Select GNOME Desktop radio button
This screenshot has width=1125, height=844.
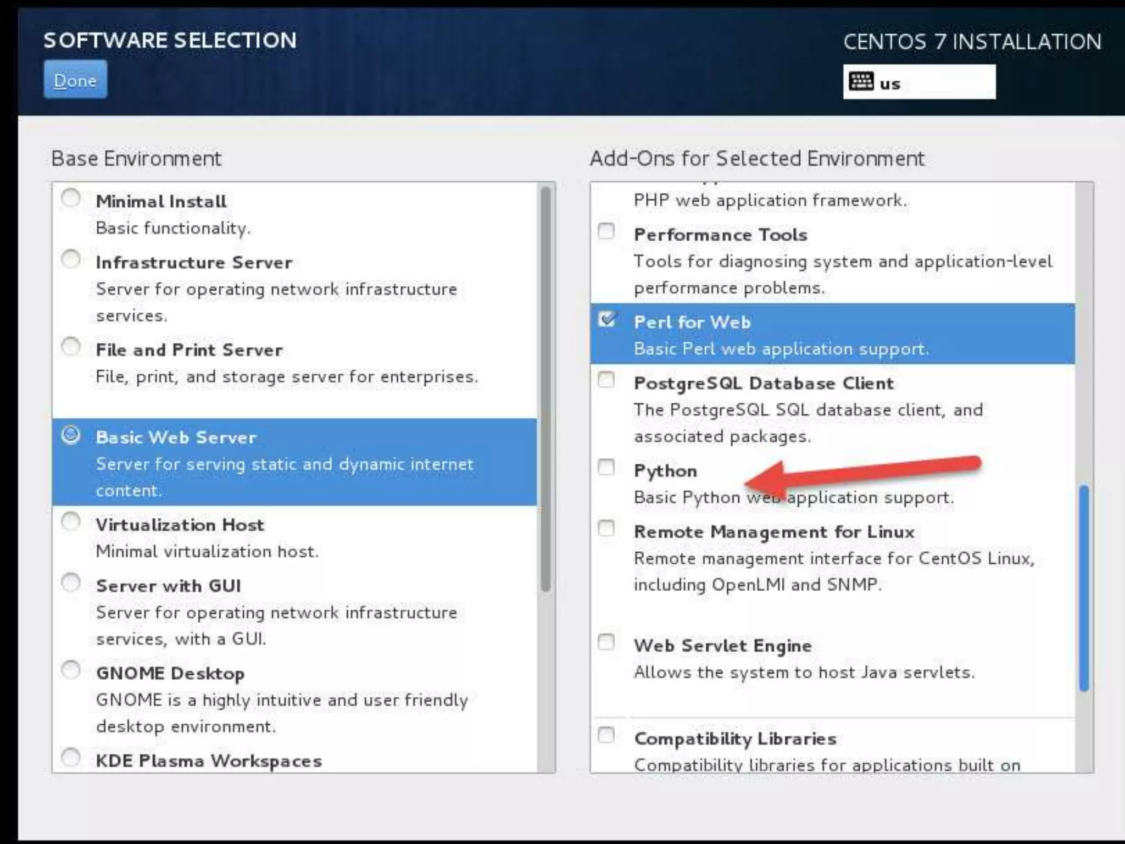[71, 670]
